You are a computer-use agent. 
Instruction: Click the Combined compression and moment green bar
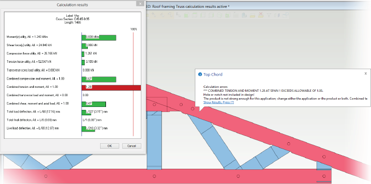click(99, 79)
